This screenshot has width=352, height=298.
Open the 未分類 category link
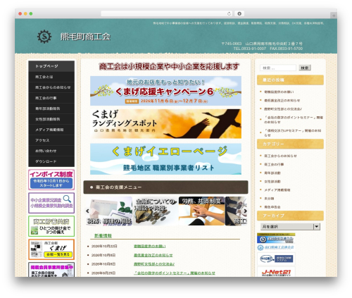(x=269, y=199)
